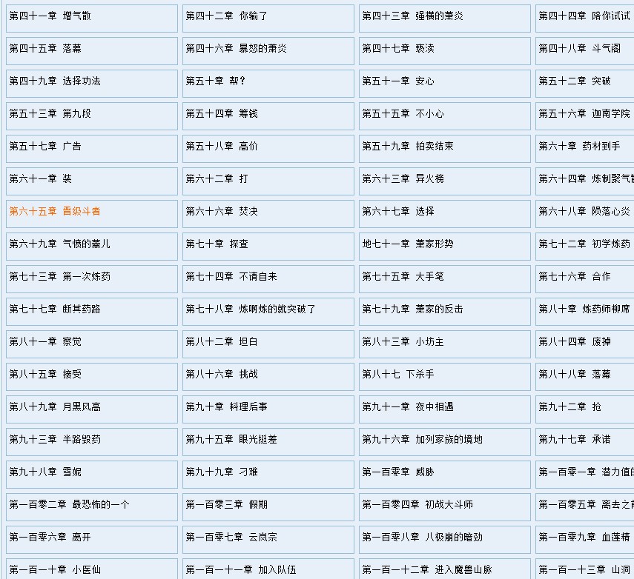634x579 pixels.
Task: Select 第六十三章 异火榜
Action: click(403, 179)
